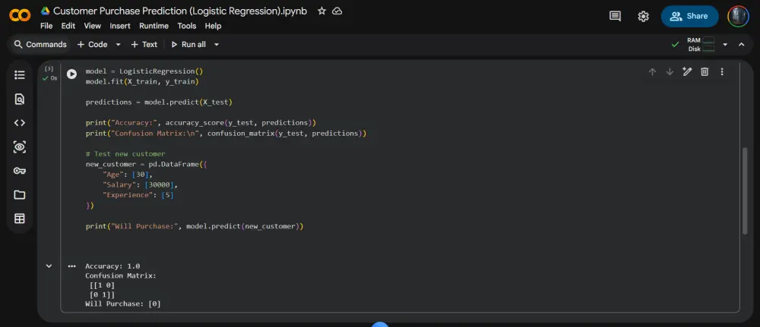Open the Files folder panel

click(x=20, y=195)
